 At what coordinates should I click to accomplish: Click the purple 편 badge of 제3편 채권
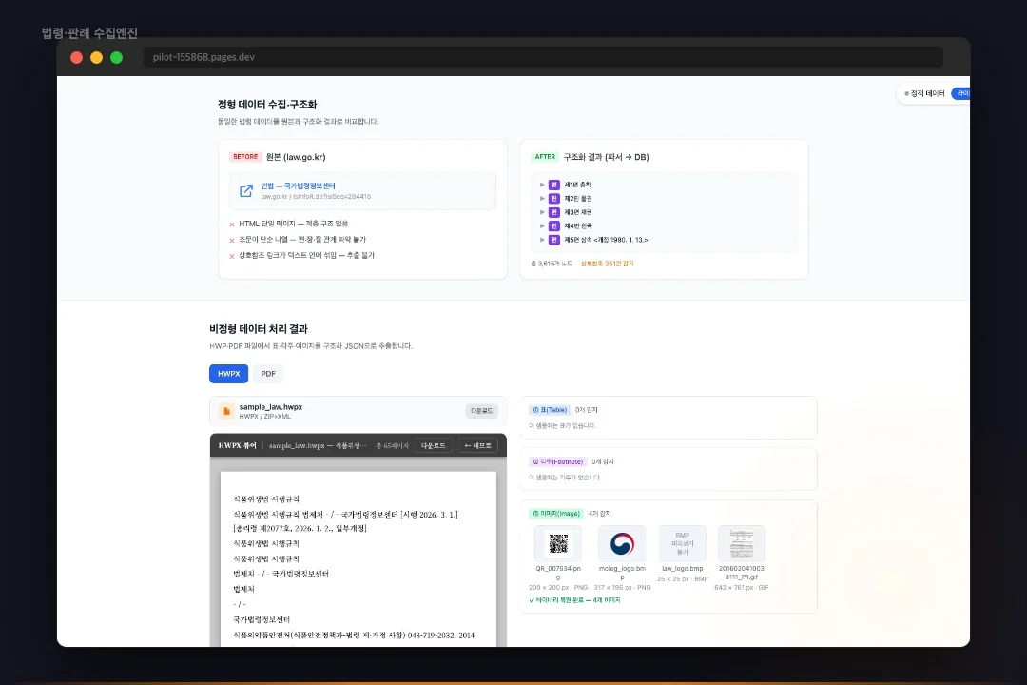pos(554,212)
